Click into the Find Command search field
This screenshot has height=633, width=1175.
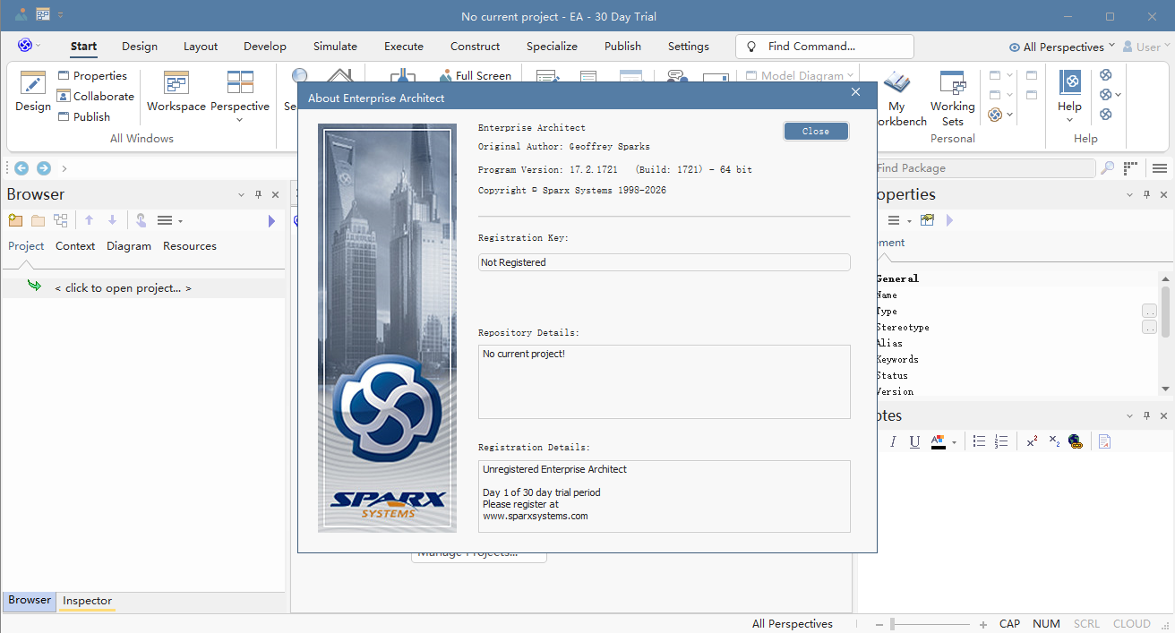pyautogui.click(x=824, y=47)
